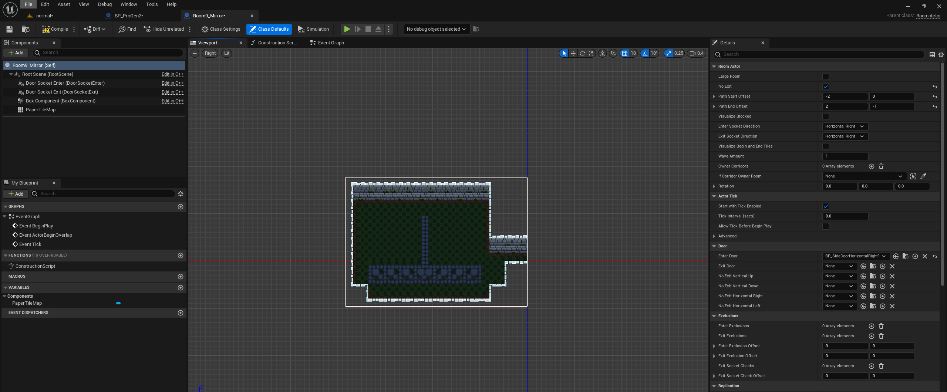
Task: Select the rotate transform tool
Action: pyautogui.click(x=582, y=53)
